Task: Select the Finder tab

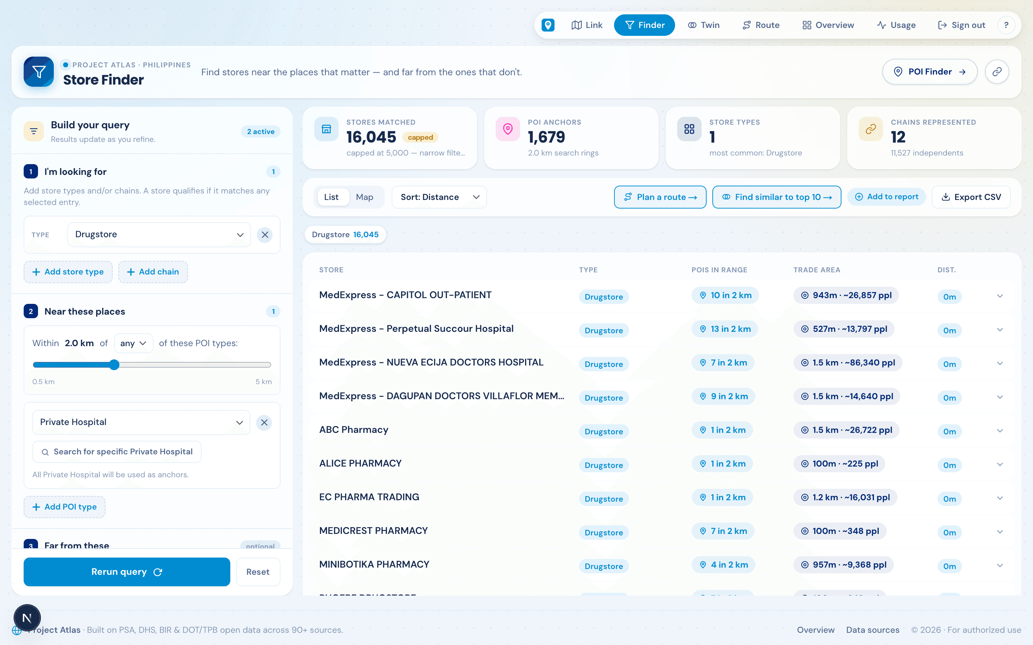Action: [x=644, y=25]
